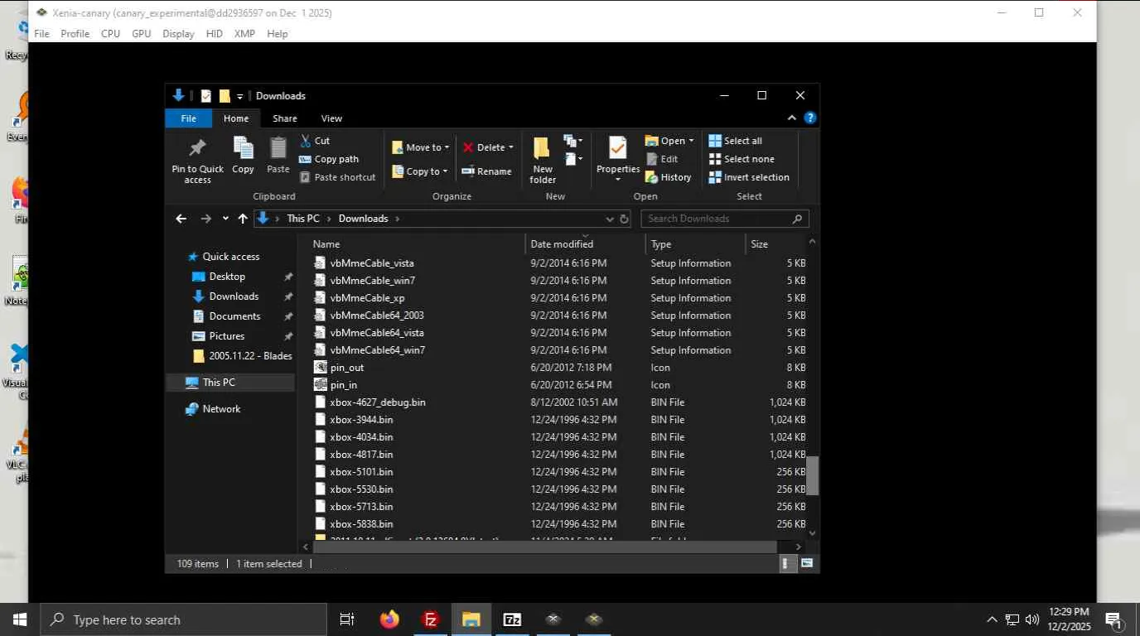Show hidden system tray icons
The width and height of the screenshot is (1140, 636).
[992, 619]
